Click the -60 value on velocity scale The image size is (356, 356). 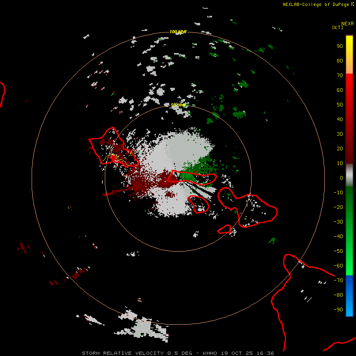(338, 266)
